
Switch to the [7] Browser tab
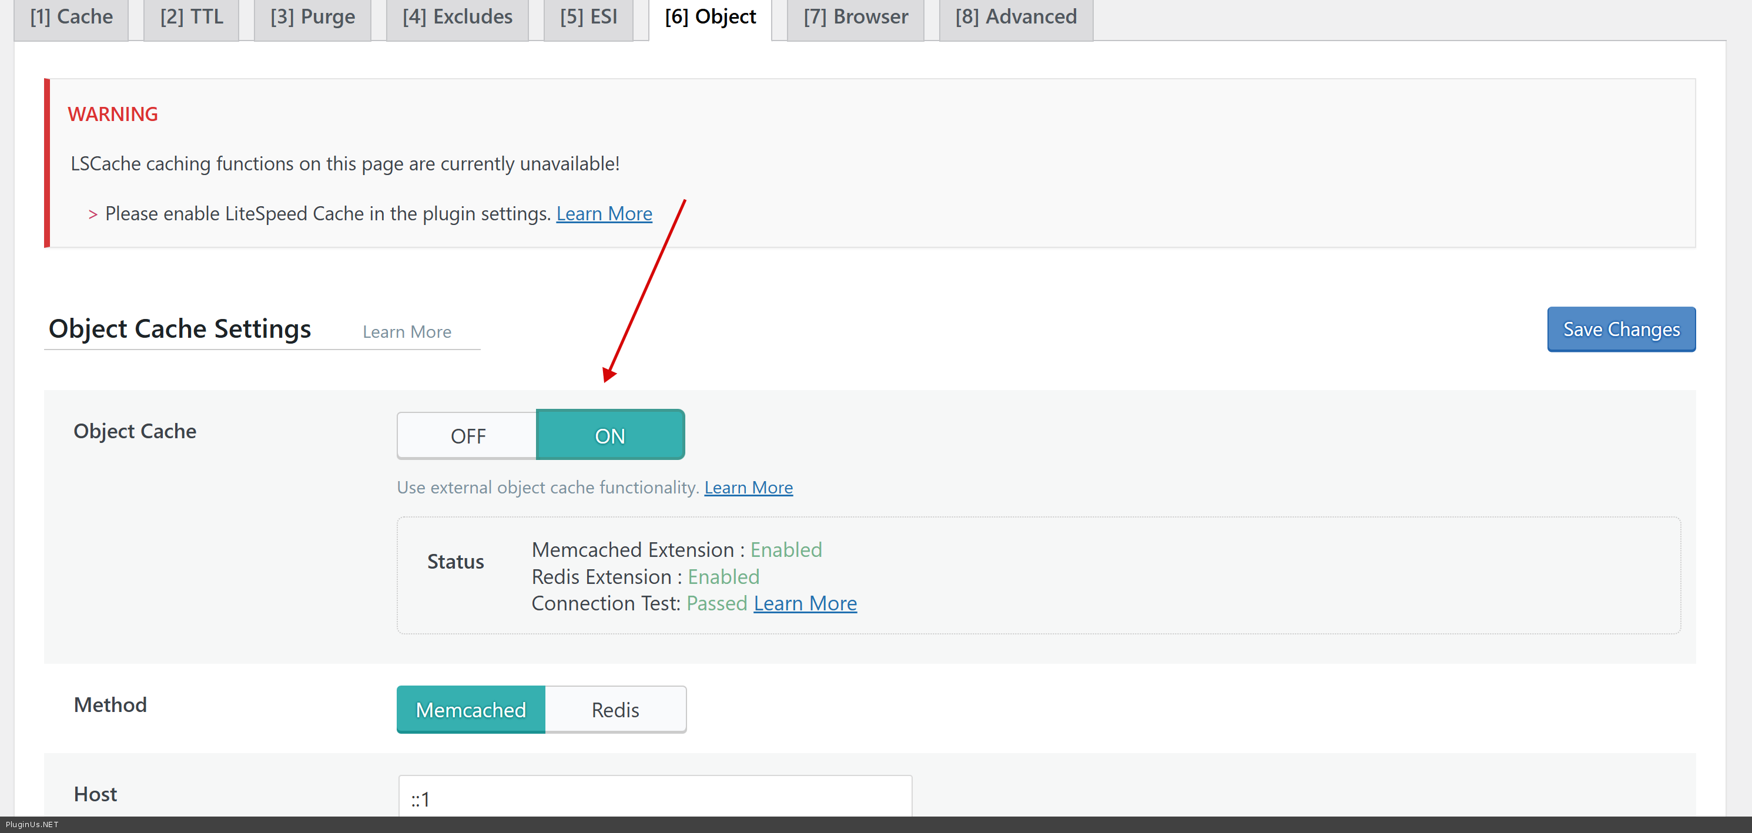tap(855, 17)
